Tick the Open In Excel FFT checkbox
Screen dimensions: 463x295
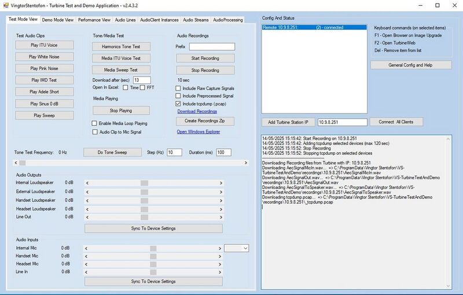coord(142,88)
